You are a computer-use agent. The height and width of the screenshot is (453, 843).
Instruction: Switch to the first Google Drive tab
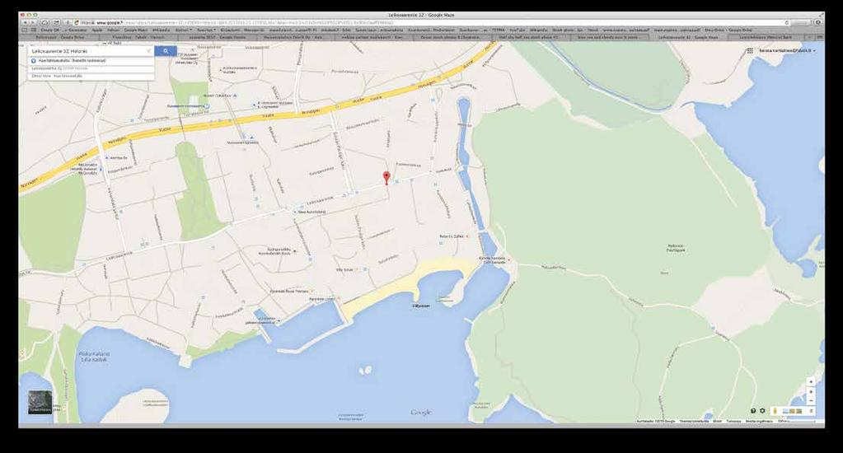pyautogui.click(x=60, y=38)
